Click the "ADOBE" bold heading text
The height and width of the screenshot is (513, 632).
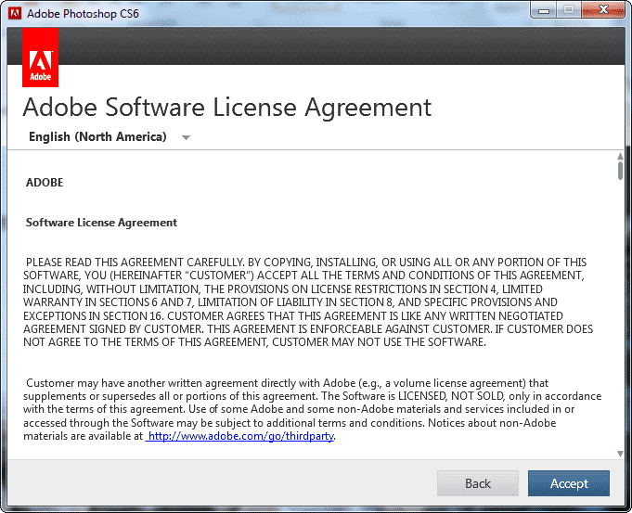point(45,183)
